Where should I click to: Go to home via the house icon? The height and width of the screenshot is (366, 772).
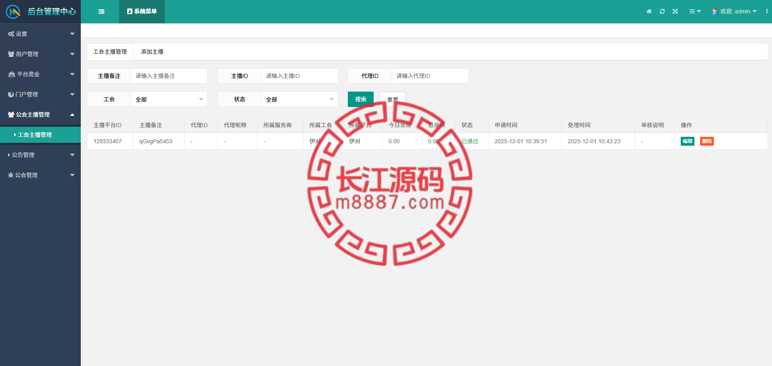(649, 11)
